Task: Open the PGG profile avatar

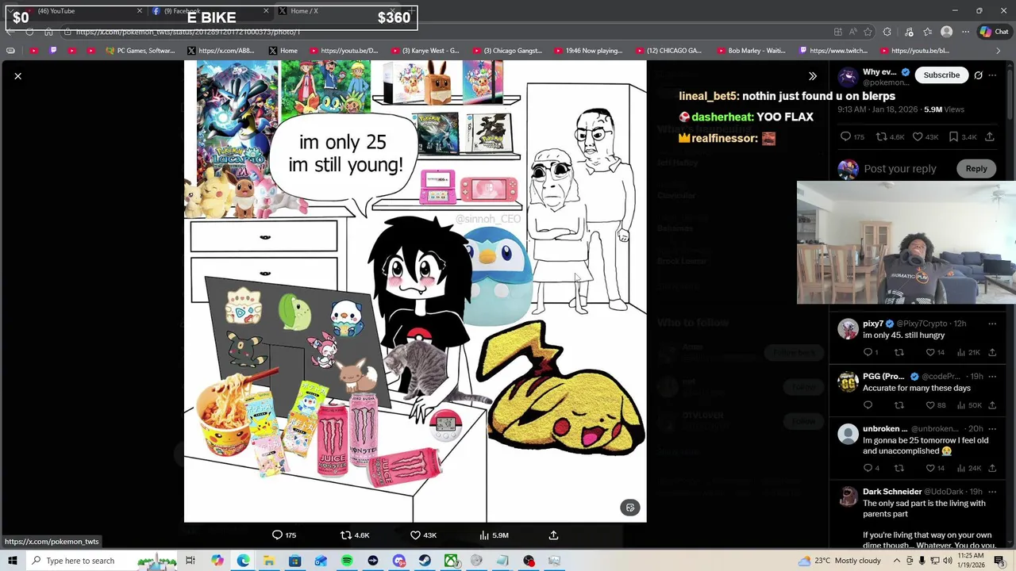Action: [849, 381]
